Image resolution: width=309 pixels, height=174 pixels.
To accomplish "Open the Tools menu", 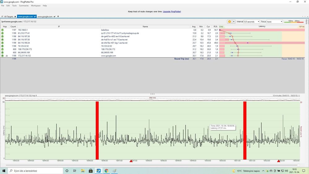I will click(x=15, y=6).
